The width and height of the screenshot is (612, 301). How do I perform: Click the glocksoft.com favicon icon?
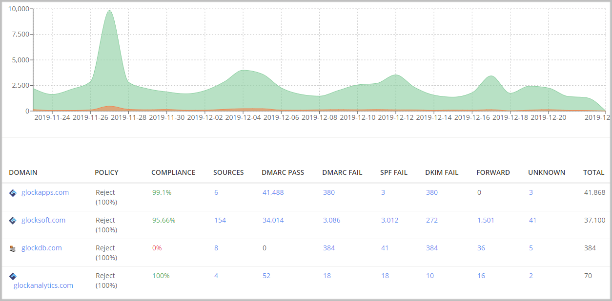(13, 221)
